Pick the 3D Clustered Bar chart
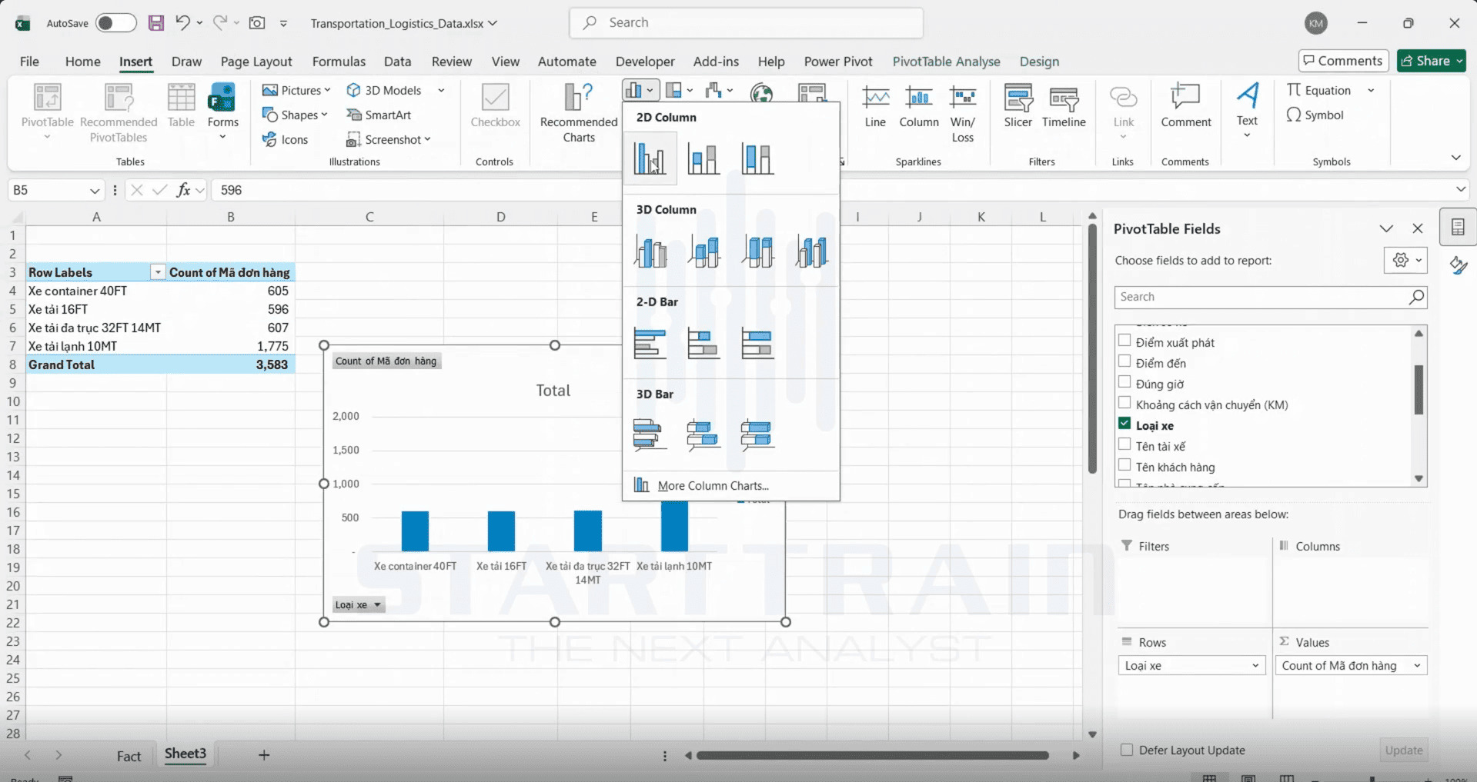The width and height of the screenshot is (1477, 782). tap(650, 434)
